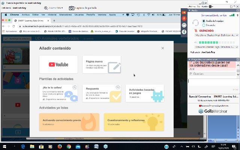Open the Zona de Usuarios bookmark
This screenshot has height=150, width=240.
pyautogui.click(x=125, y=31)
